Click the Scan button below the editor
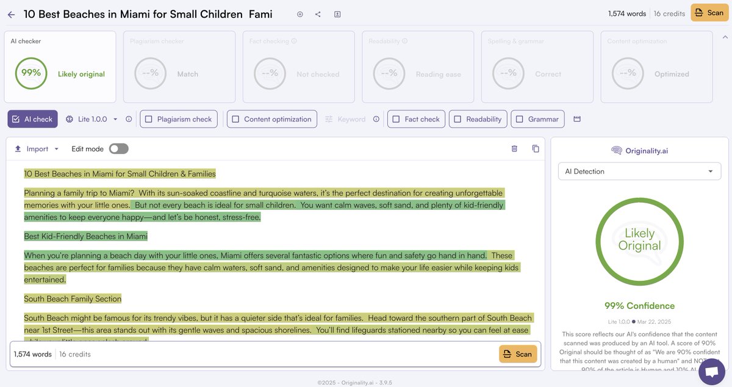This screenshot has width=732, height=387. coord(518,354)
